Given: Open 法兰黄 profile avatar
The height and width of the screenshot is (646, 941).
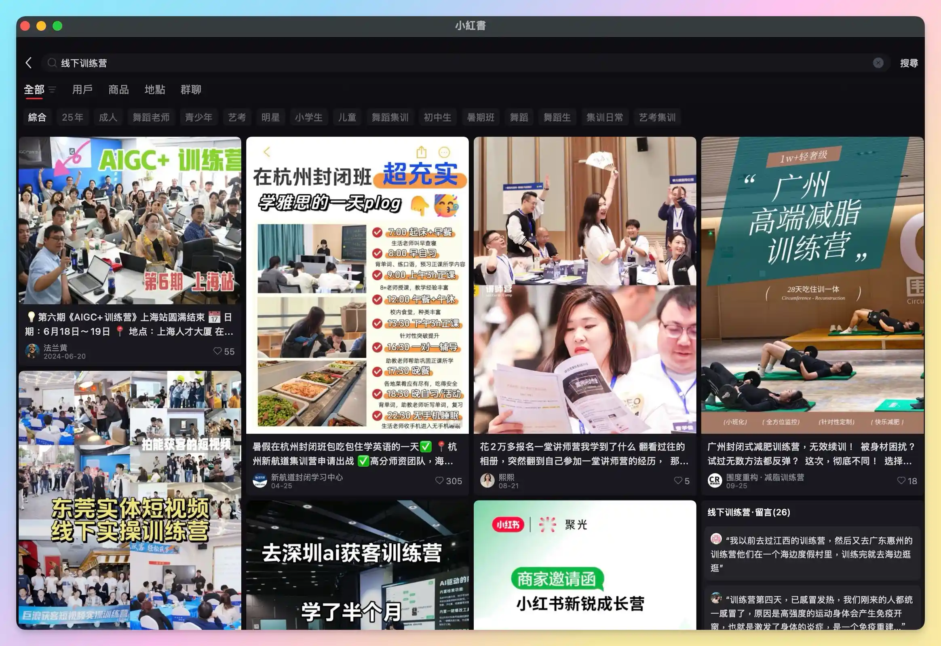Looking at the screenshot, I should [x=32, y=351].
